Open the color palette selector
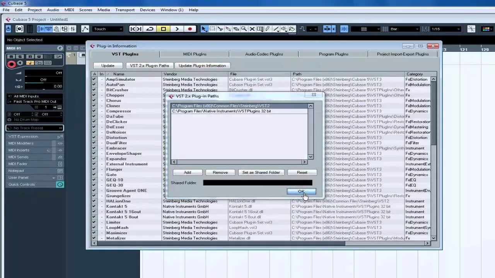The image size is (495, 278). (487, 29)
